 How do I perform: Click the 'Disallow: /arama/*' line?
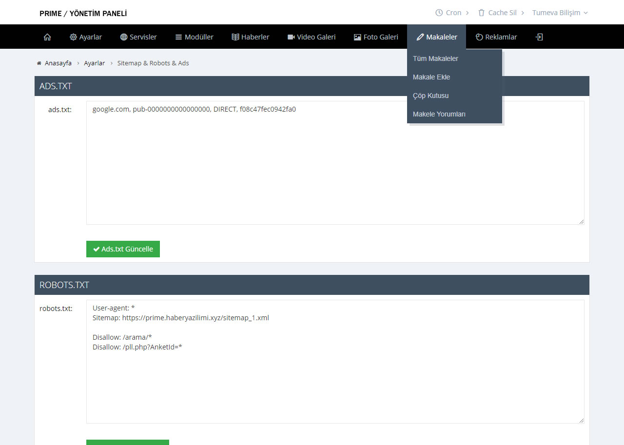(x=122, y=337)
